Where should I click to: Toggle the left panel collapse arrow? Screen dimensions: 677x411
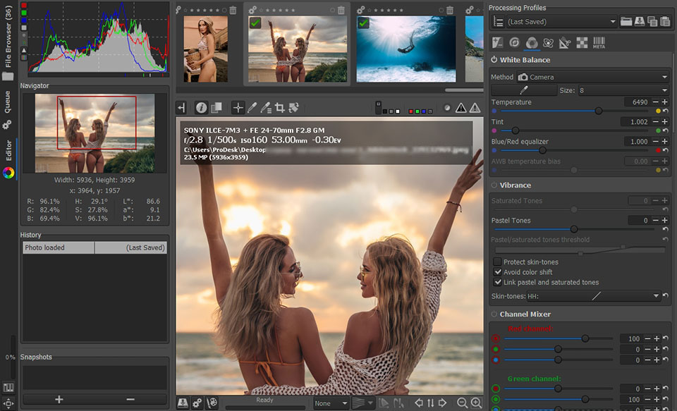(x=181, y=107)
